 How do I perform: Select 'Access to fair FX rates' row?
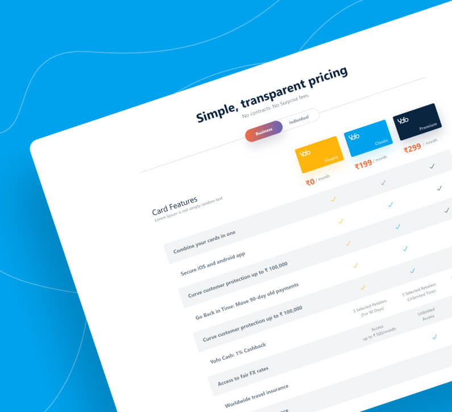[x=243, y=376]
